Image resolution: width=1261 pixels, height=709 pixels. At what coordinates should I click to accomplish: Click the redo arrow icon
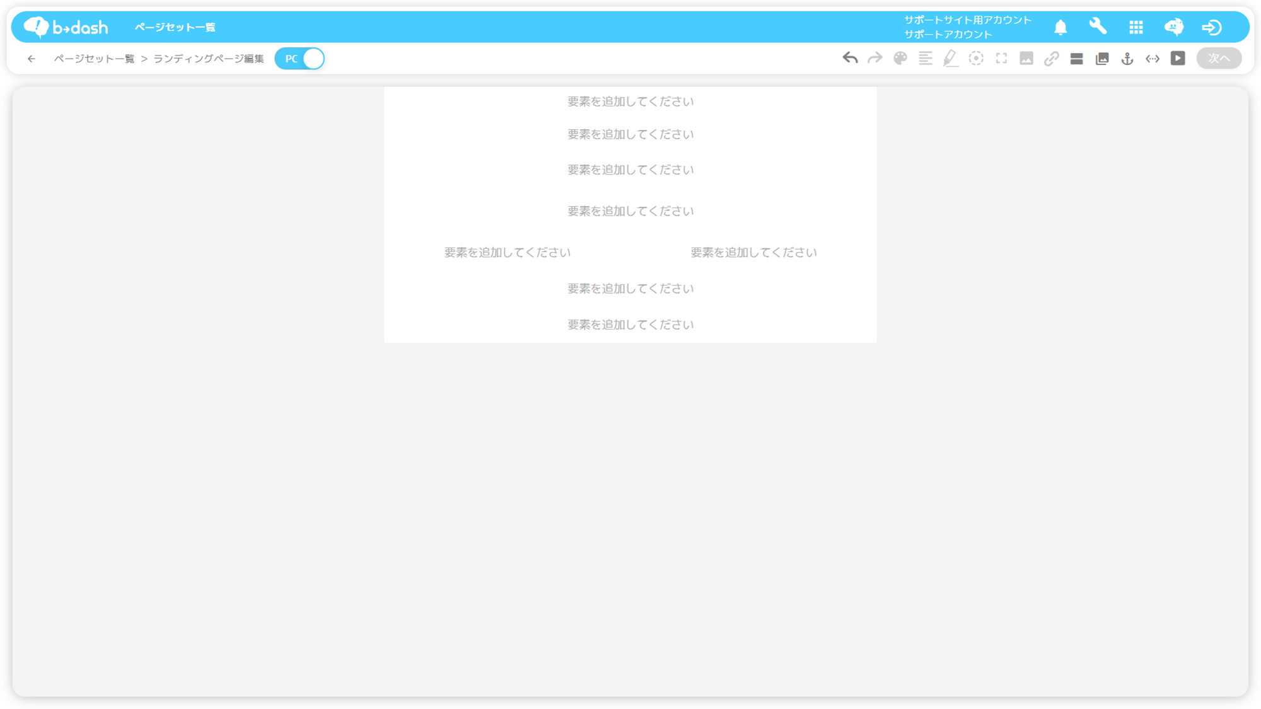coord(875,59)
